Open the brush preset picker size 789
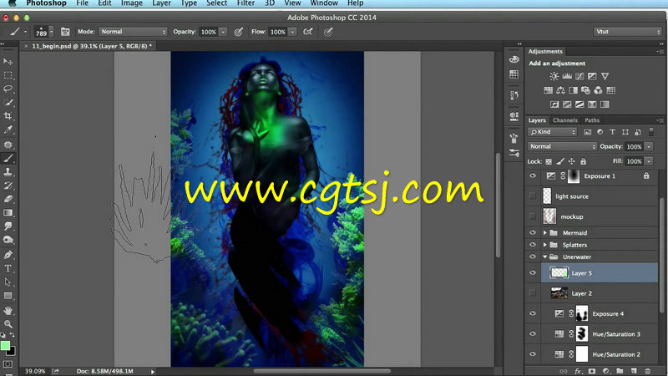Screen dimensions: 668x376 coord(44,32)
